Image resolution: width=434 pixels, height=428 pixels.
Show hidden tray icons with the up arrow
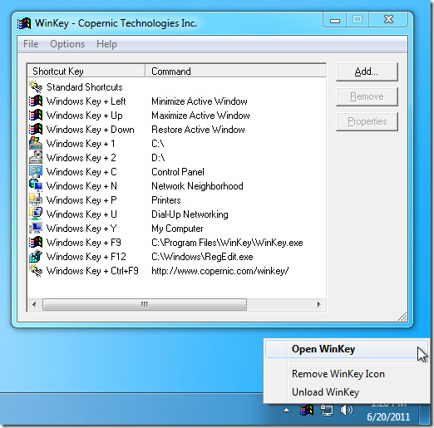coord(286,410)
